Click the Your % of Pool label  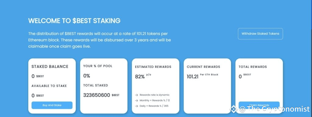point(98,66)
